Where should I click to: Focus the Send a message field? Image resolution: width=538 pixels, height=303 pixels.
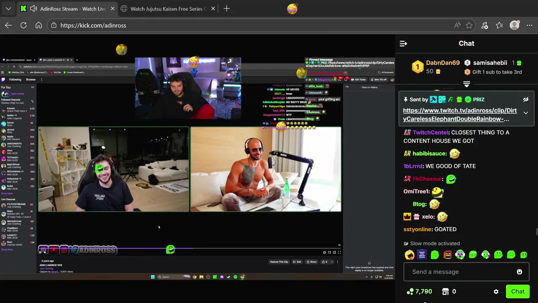[x=466, y=272]
